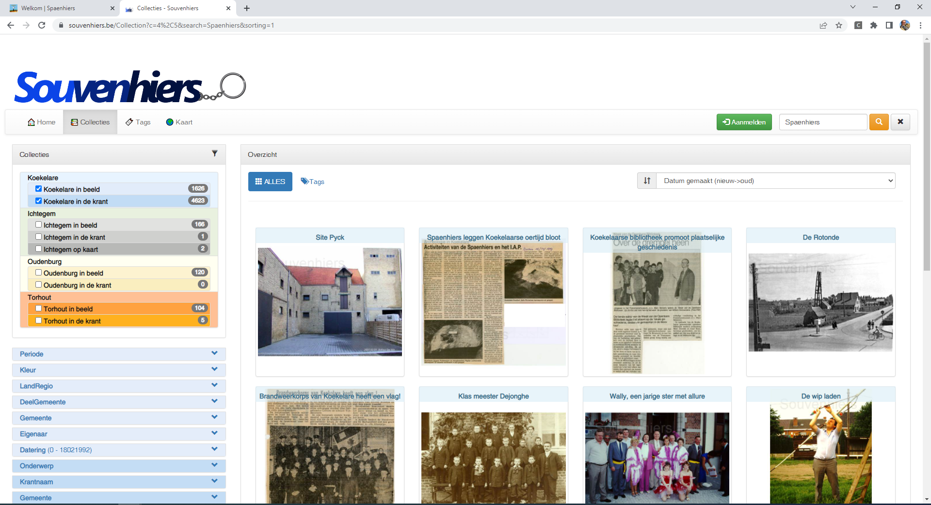Viewport: 931px width, 505px height.
Task: Enable the Ichtegem op kaart checkbox
Action: (x=38, y=249)
